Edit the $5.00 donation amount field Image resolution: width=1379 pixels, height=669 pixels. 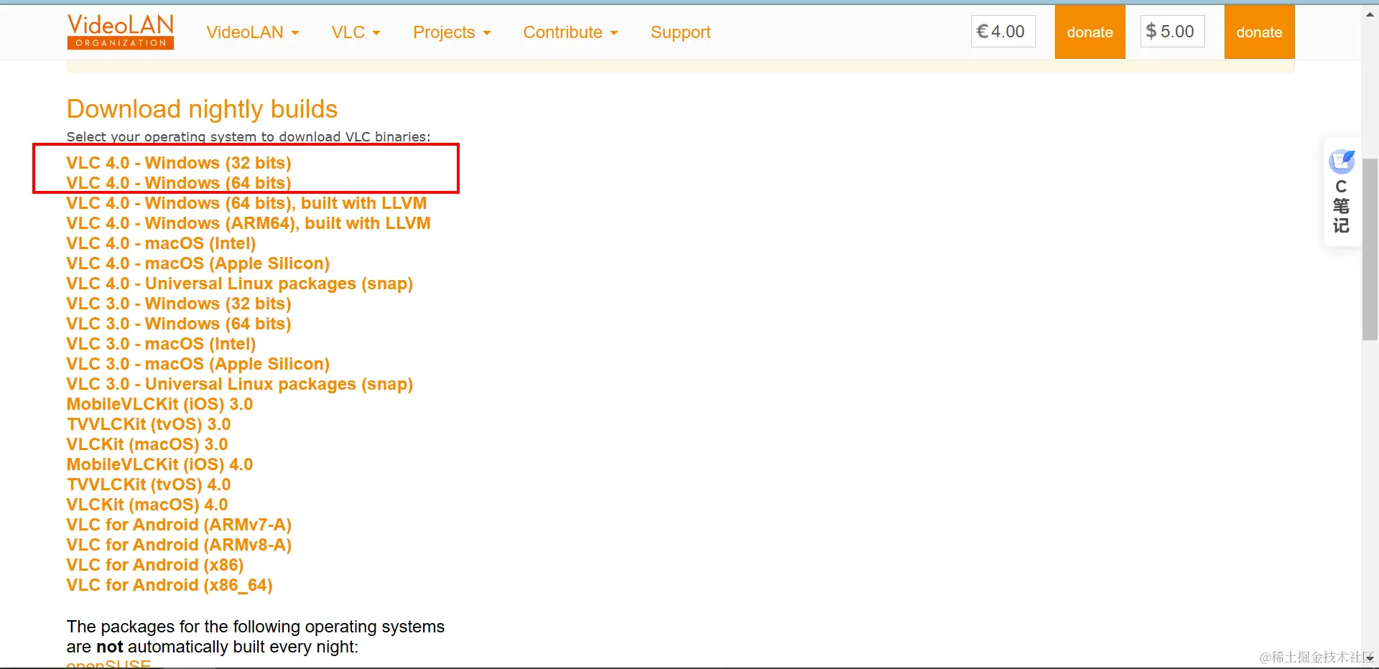coord(1172,32)
